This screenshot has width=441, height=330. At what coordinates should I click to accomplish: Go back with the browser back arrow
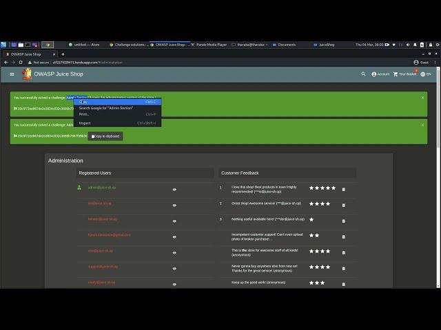(6, 63)
